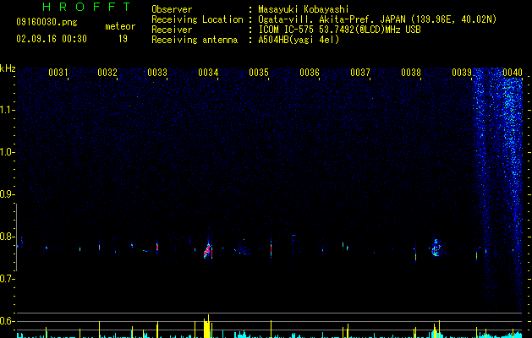Click the Receiving Location label

click(x=197, y=19)
